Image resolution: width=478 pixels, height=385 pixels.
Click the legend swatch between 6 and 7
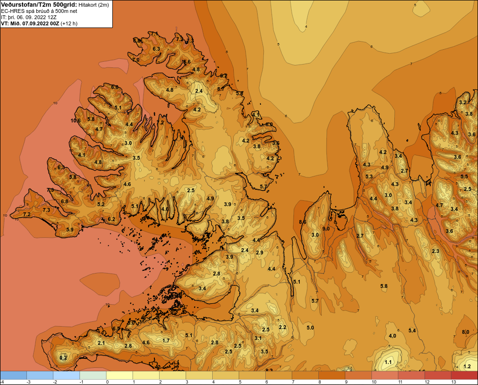pyautogui.click(x=279, y=375)
